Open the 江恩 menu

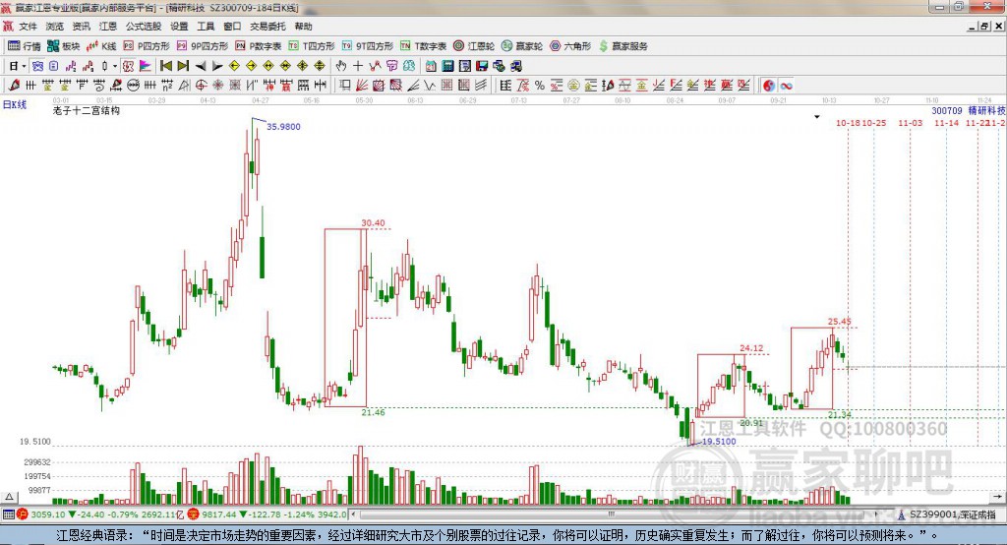108,27
